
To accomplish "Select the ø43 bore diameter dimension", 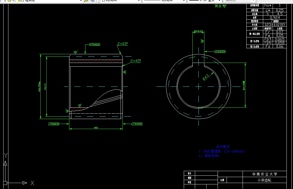I will click(205, 77).
